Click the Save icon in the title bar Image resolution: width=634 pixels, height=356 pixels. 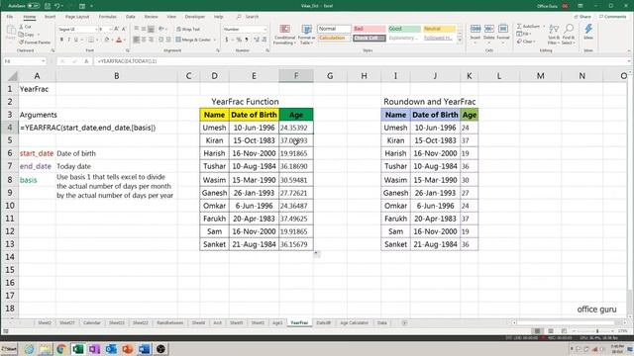48,6
